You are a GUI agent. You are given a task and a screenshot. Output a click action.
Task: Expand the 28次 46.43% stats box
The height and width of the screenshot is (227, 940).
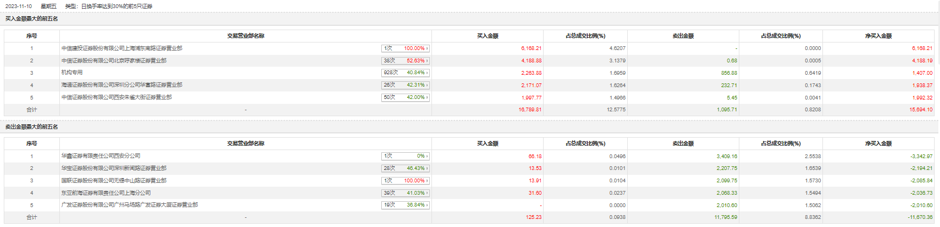(x=406, y=168)
